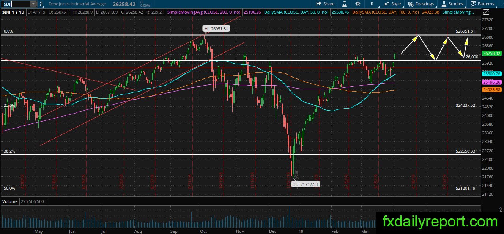Click the DailySMA (CLOSE, DAY, 100, 0, no) label
Image resolution: width=504 pixels, height=234 pixels.
[386, 12]
